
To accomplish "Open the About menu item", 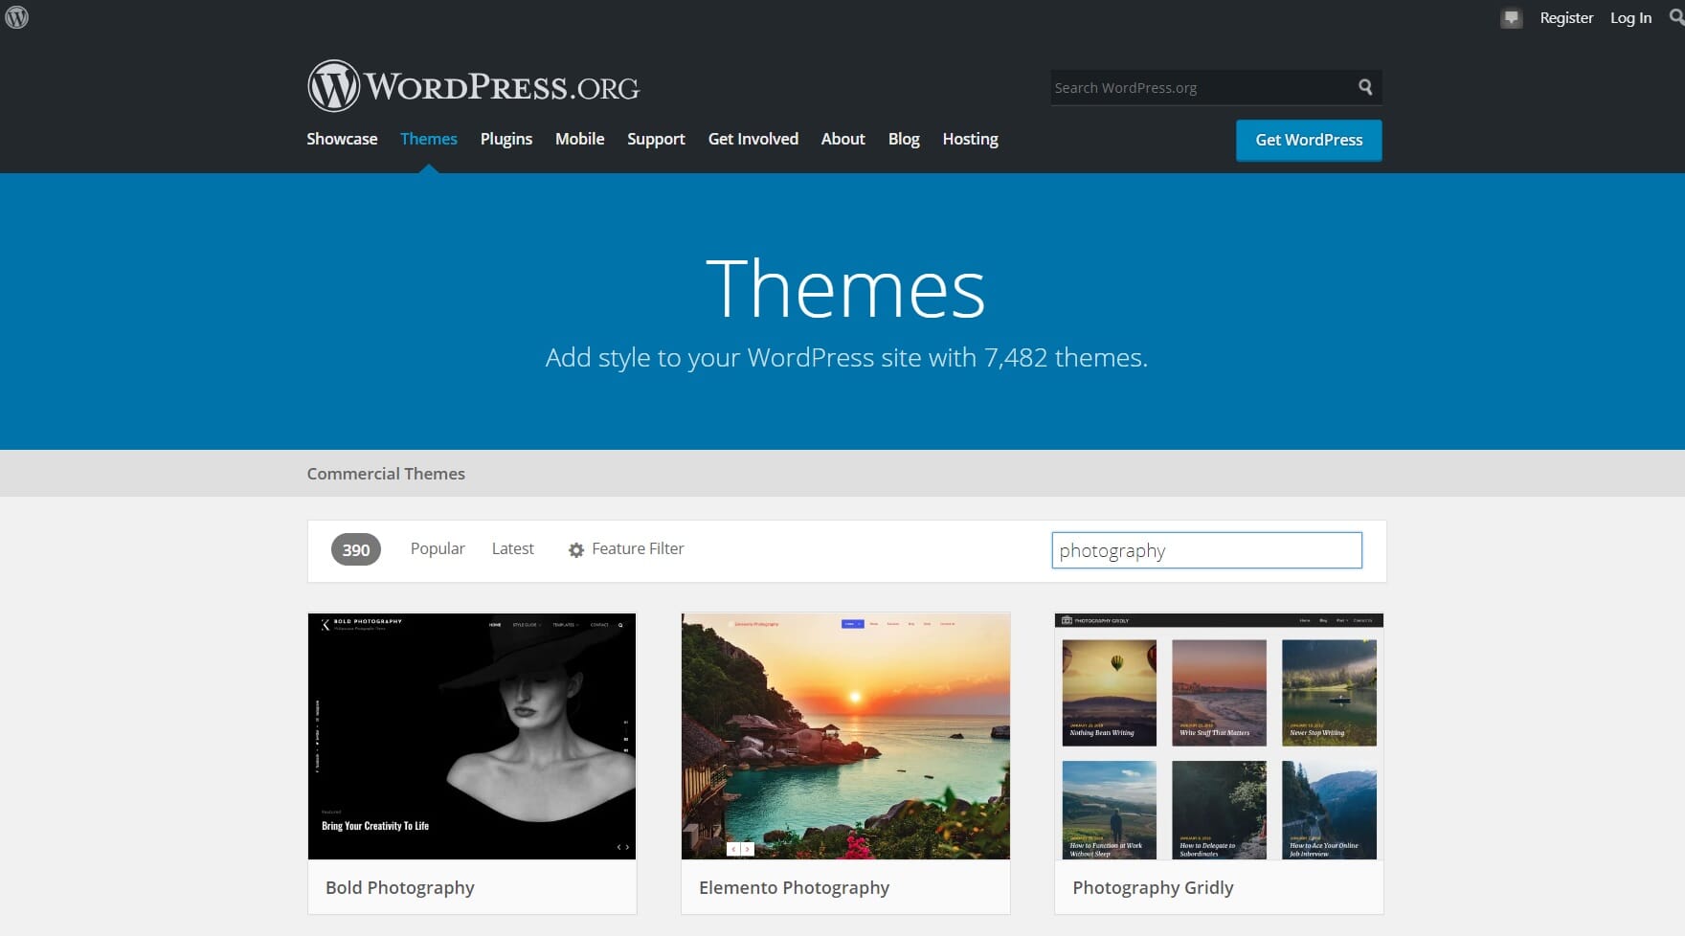I will pos(842,139).
